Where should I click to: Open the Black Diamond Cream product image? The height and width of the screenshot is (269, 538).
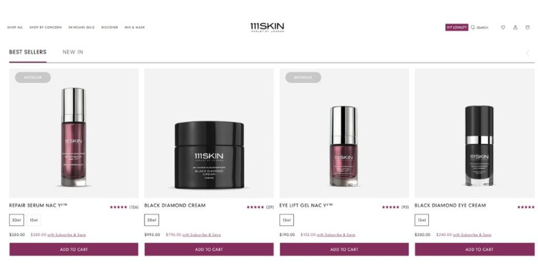(209, 133)
